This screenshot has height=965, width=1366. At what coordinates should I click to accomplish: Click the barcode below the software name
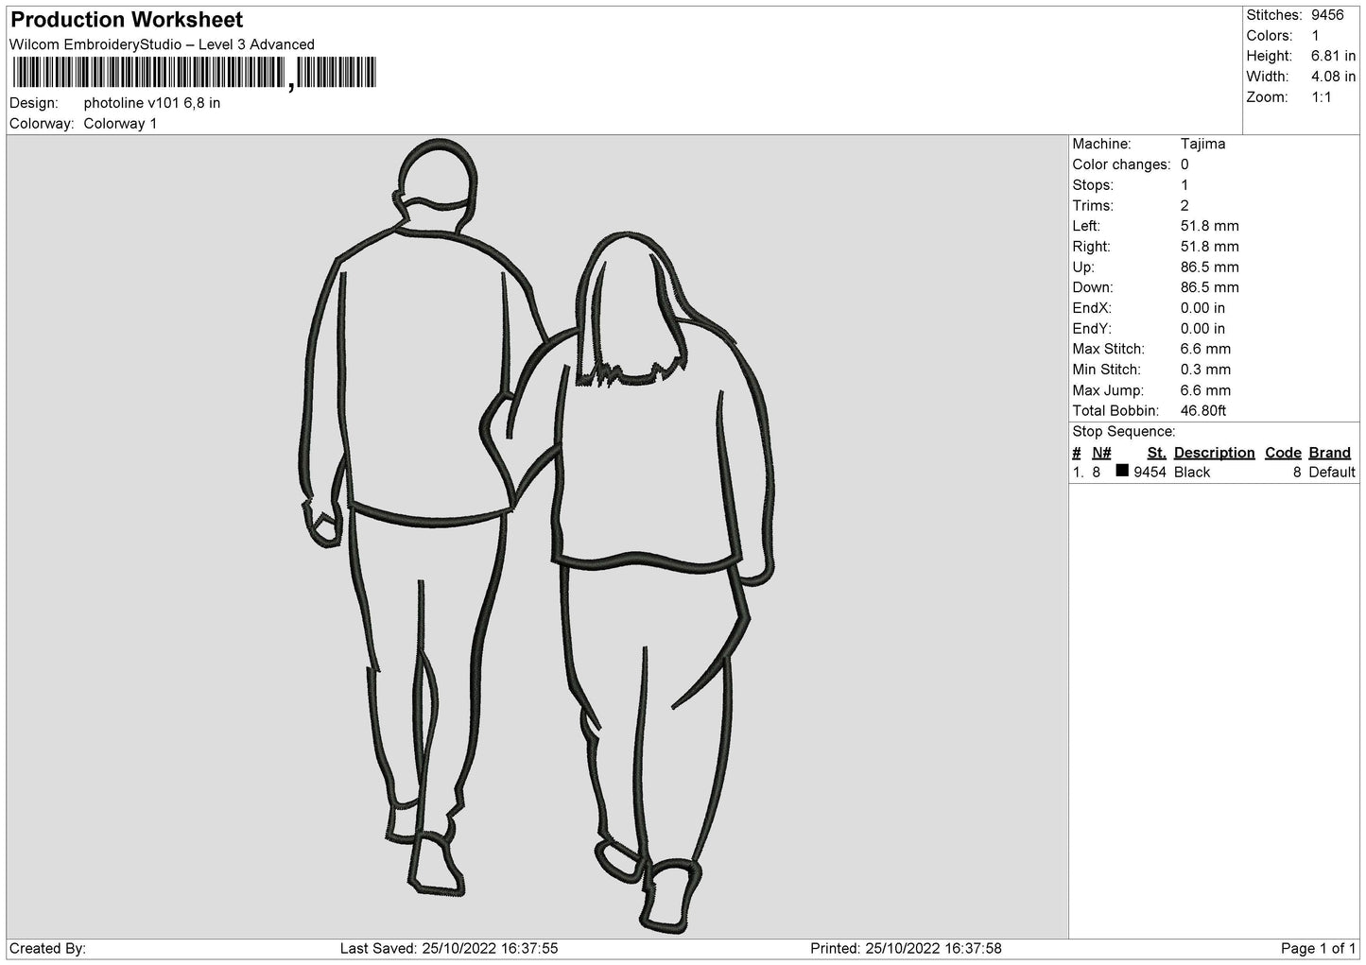(x=193, y=73)
